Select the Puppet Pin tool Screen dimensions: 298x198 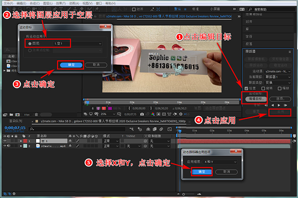click(x=97, y=9)
